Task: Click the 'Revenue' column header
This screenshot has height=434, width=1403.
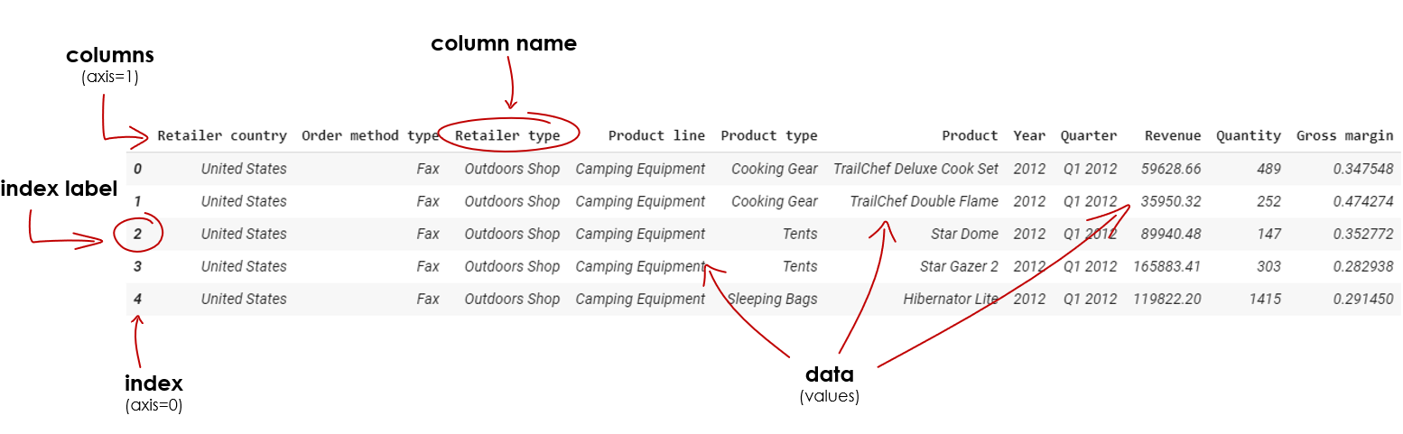Action: click(x=1172, y=136)
